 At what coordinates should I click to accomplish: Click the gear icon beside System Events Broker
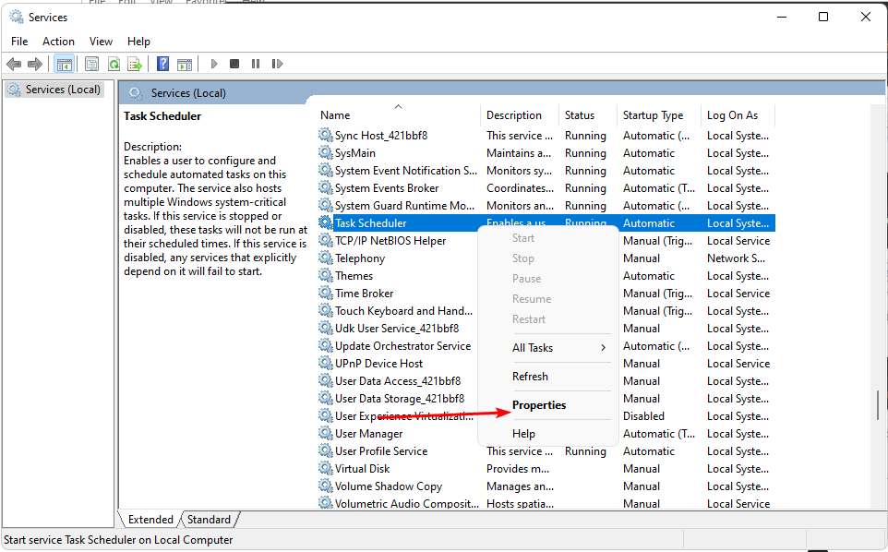click(x=325, y=188)
